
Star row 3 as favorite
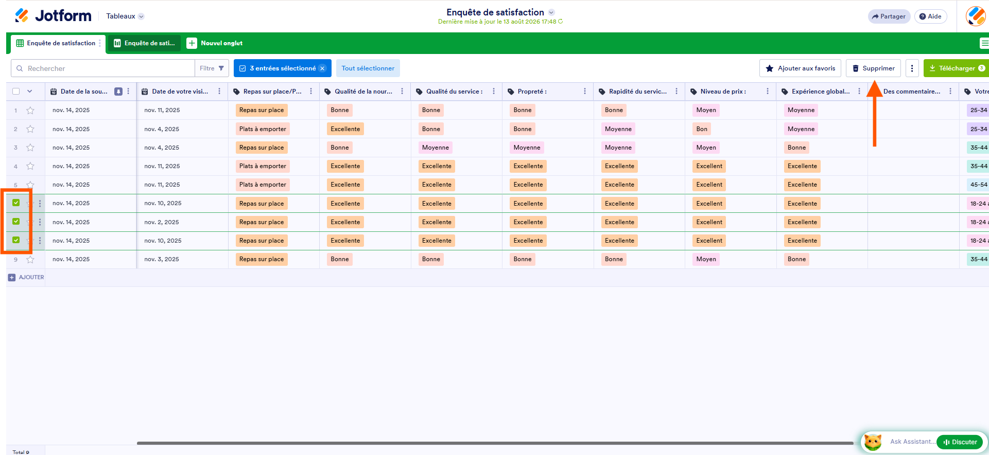tap(30, 148)
